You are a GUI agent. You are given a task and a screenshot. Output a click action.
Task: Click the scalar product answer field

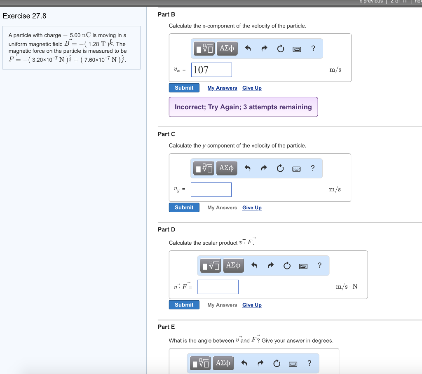tap(218, 287)
